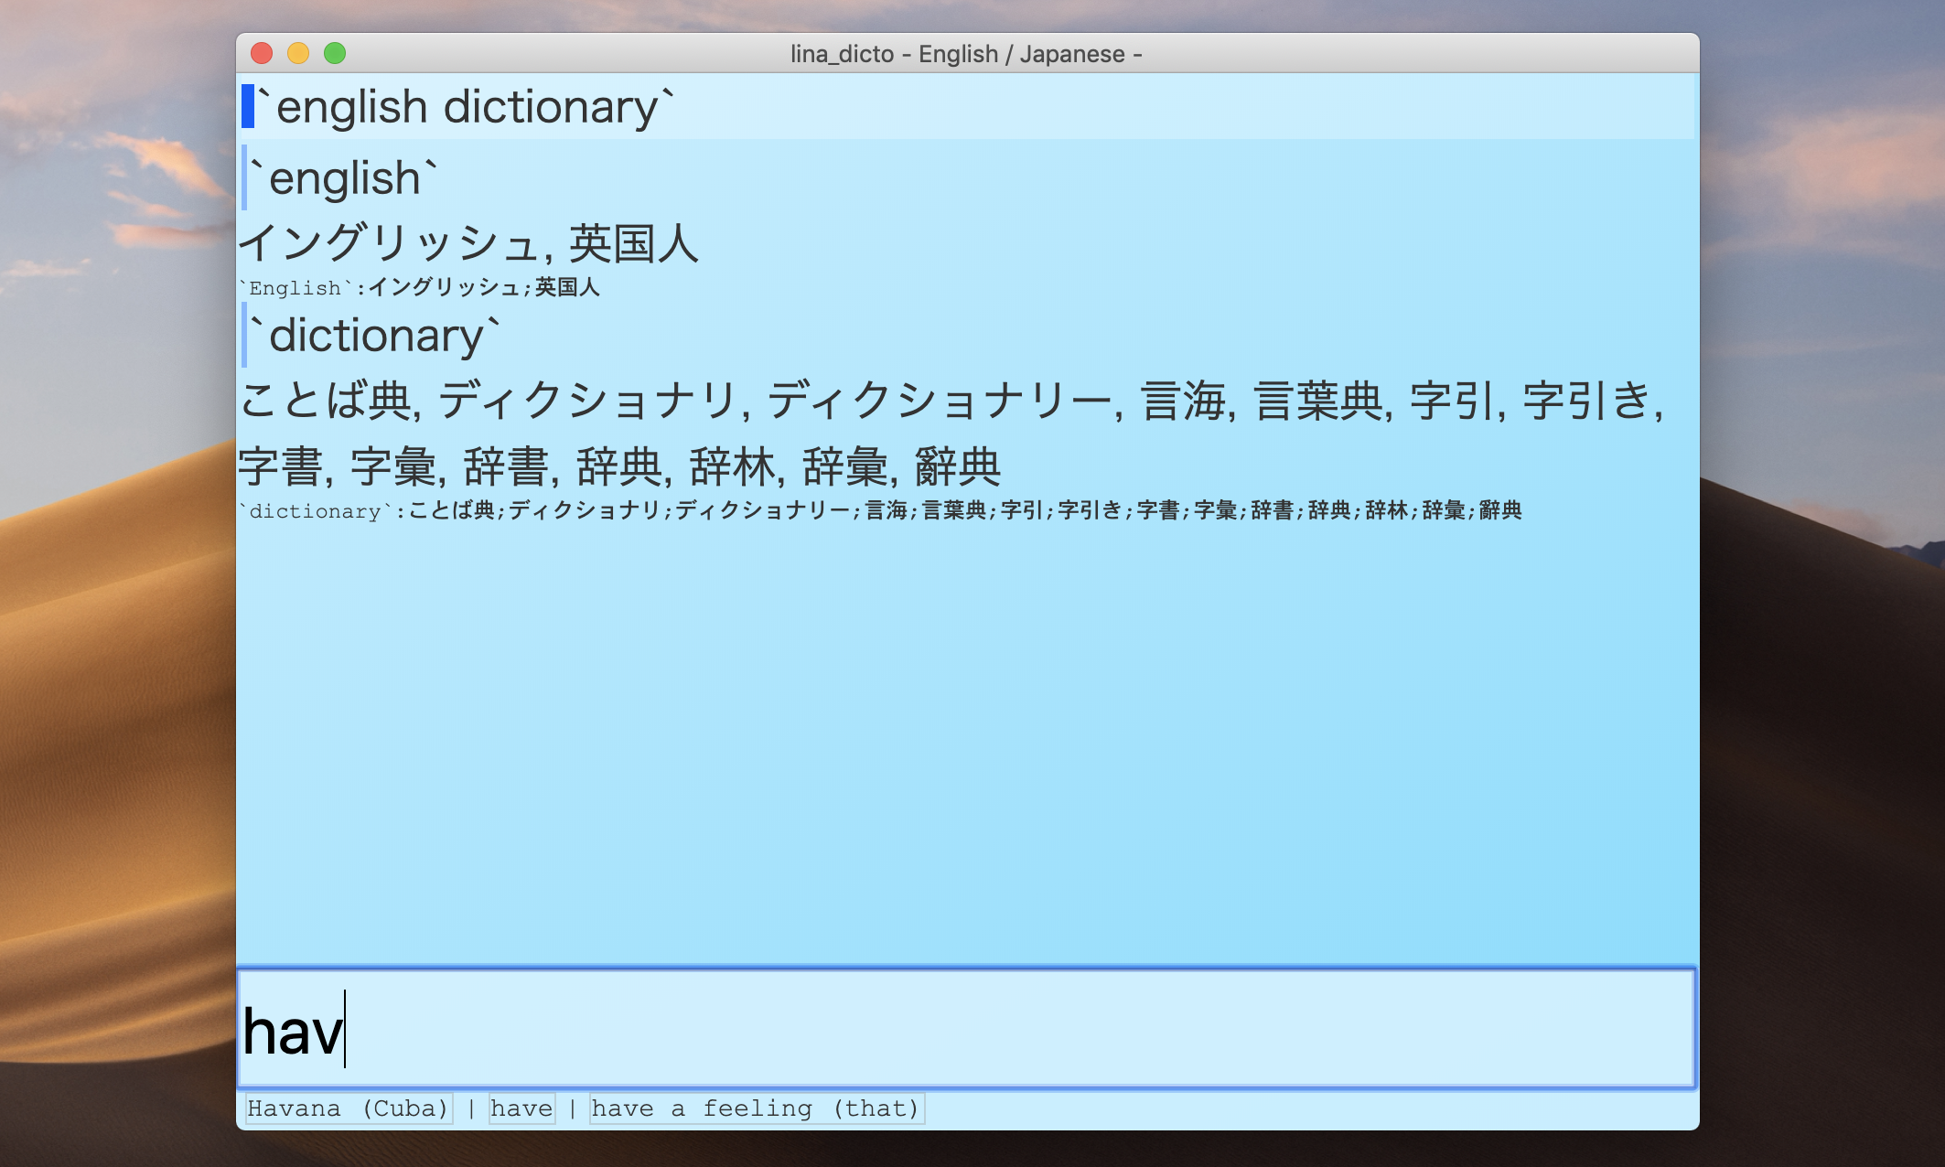Click the small line '`English`:イングリッシュ;英国人'

pos(419,287)
